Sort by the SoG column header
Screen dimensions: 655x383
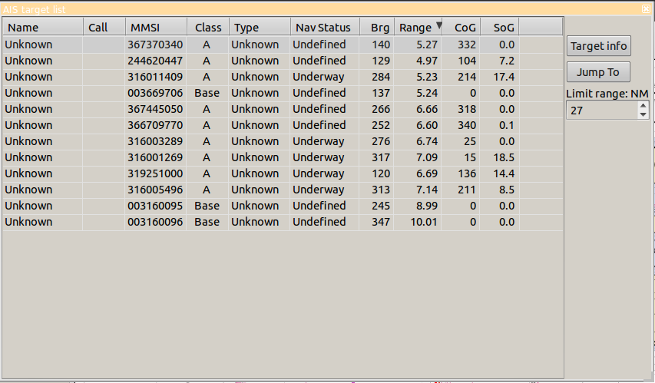[x=500, y=28]
